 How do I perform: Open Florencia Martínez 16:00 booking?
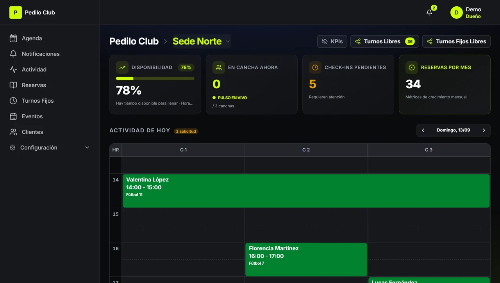(x=306, y=260)
